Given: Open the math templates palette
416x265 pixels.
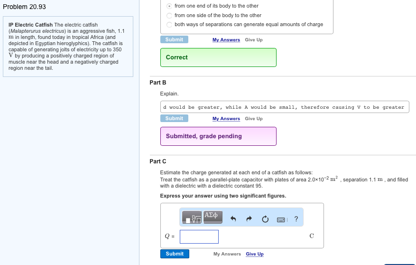Looking at the screenshot, I should [x=193, y=218].
